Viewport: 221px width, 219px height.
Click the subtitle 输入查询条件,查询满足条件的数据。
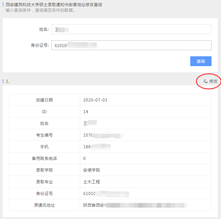[41, 10]
